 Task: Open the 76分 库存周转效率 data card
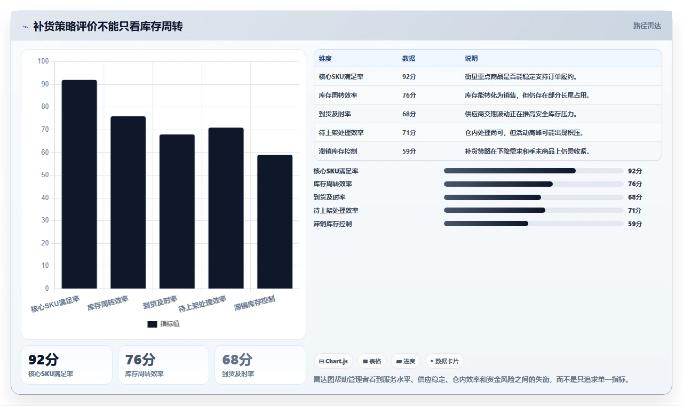pyautogui.click(x=163, y=365)
